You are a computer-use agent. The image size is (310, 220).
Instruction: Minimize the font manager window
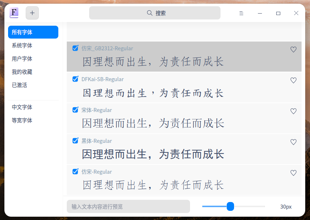(x=260, y=13)
